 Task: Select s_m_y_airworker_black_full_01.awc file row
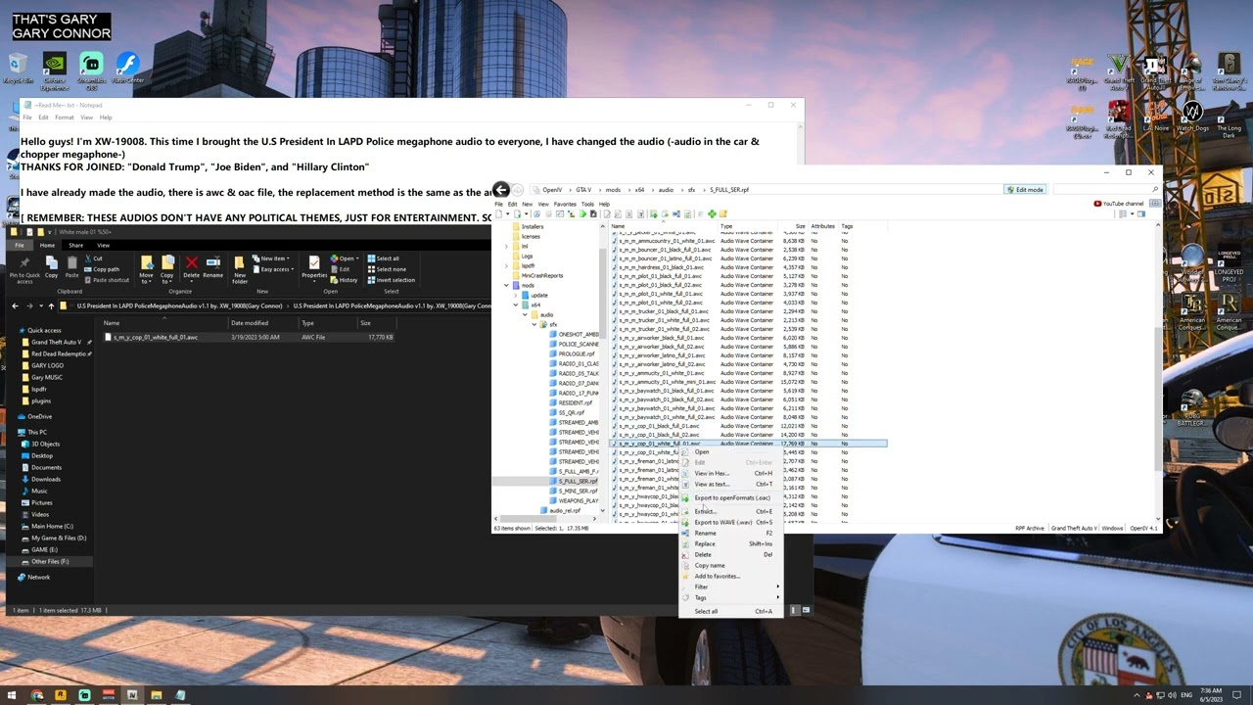749,338
